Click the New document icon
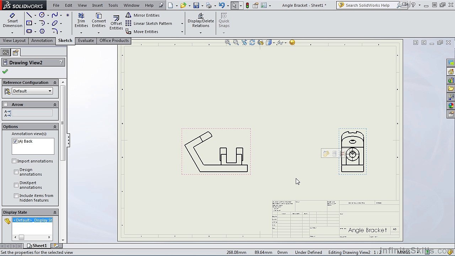The width and height of the screenshot is (455, 256). (171, 5)
